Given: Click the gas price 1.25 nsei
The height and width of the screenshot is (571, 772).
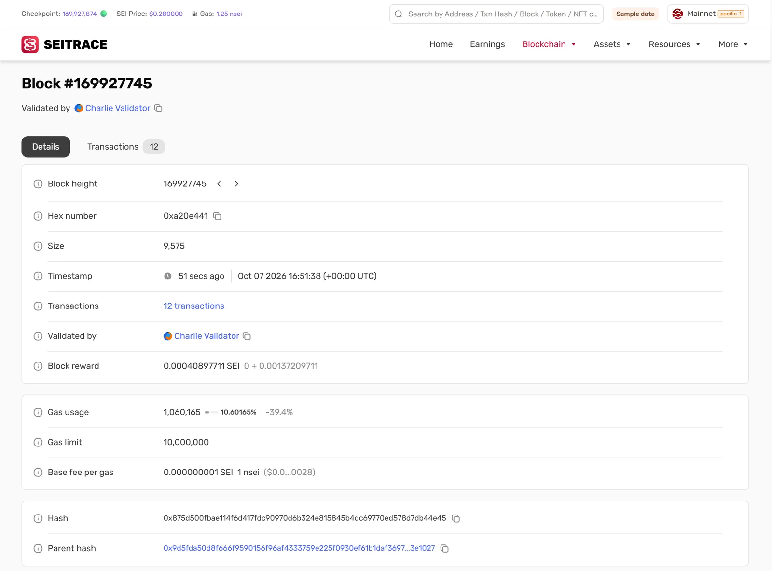Looking at the screenshot, I should [229, 14].
